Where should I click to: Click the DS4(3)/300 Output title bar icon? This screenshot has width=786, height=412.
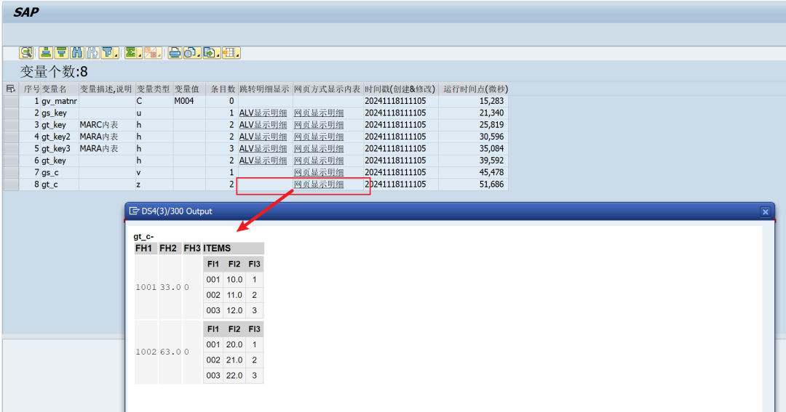tap(134, 211)
